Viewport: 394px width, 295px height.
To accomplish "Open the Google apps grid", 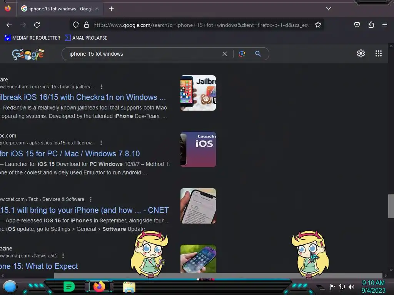I will click(379, 53).
